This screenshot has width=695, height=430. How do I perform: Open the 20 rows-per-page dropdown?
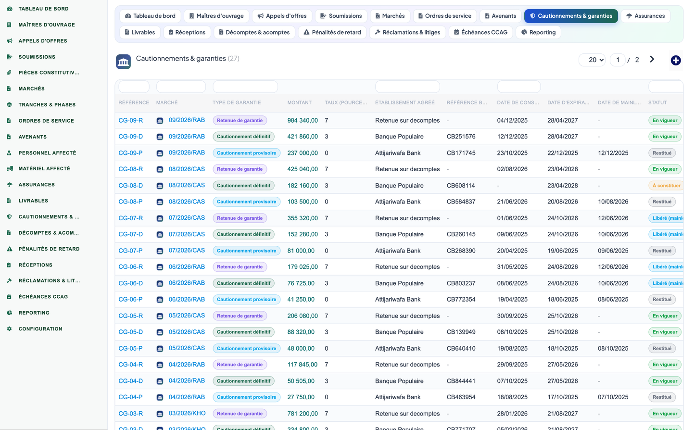(x=592, y=60)
